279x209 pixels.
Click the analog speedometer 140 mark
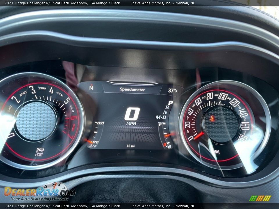(242, 113)
